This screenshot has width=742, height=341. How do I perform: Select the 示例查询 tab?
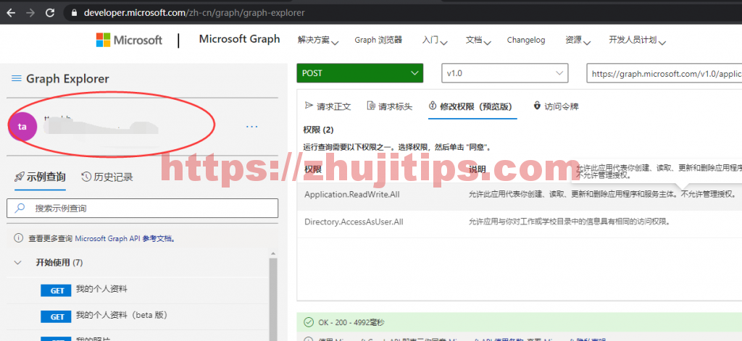coord(41,177)
